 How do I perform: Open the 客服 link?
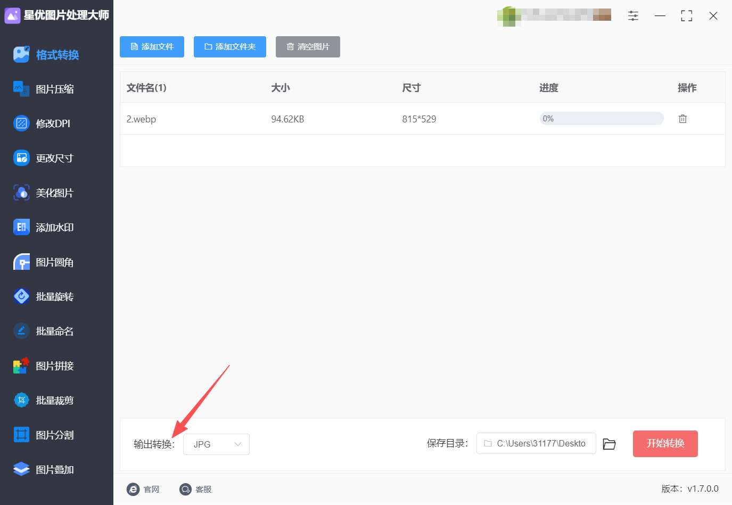pyautogui.click(x=203, y=489)
